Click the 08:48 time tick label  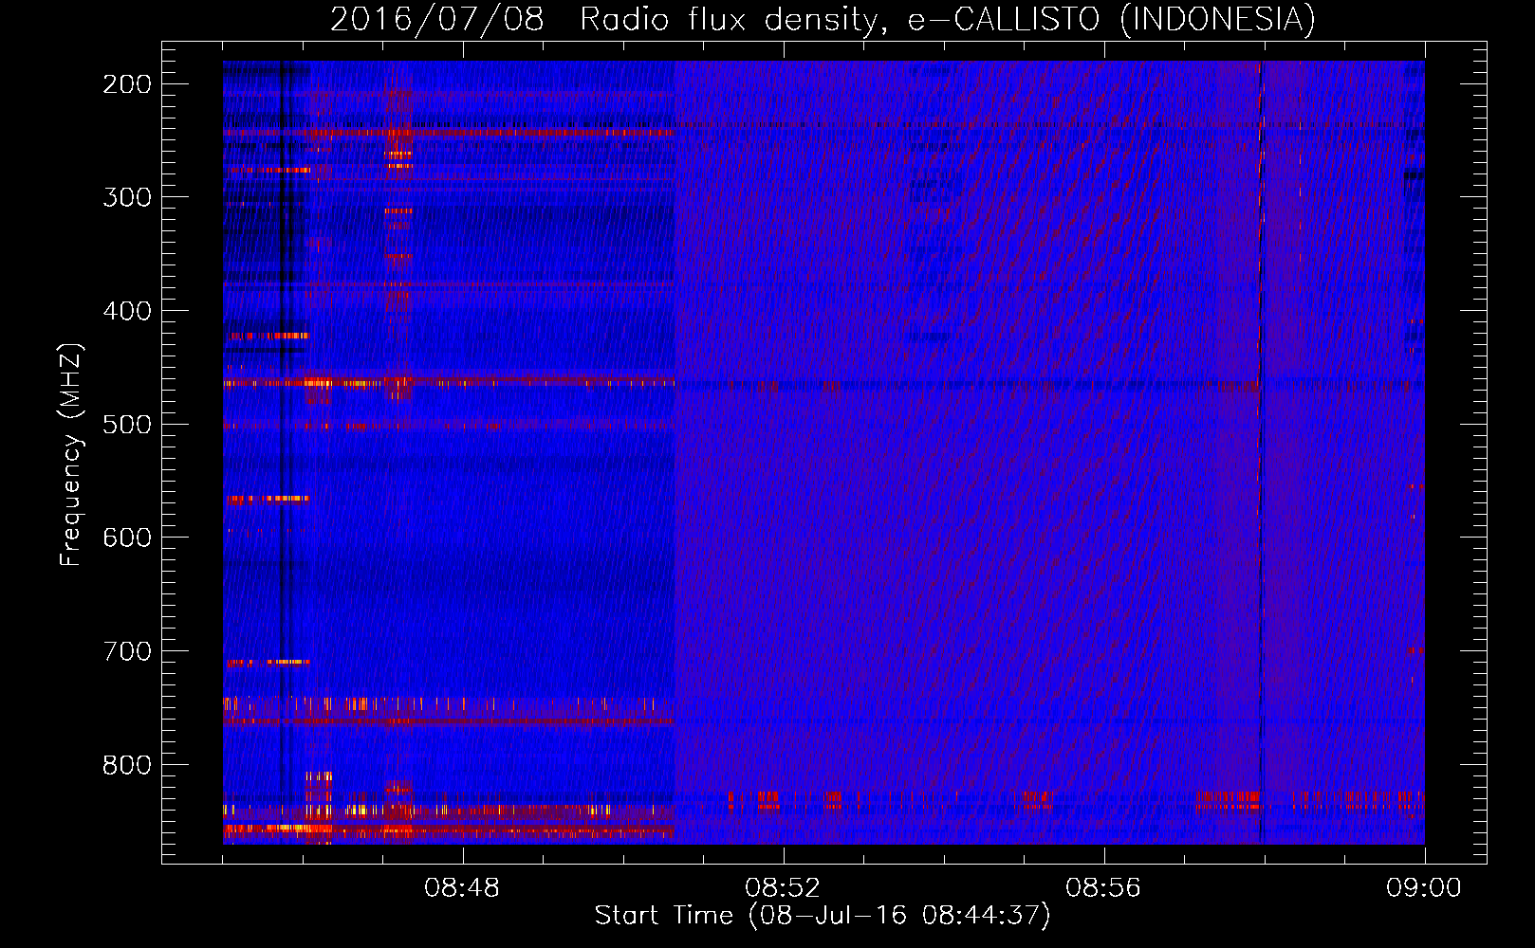coord(462,888)
